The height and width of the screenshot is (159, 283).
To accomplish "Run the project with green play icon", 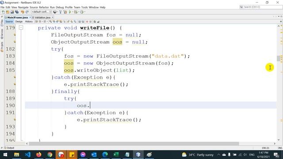I will pos(70,12).
